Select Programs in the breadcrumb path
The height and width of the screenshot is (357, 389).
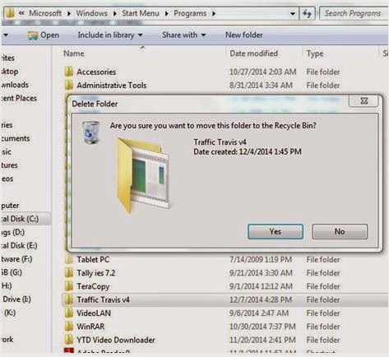point(190,13)
